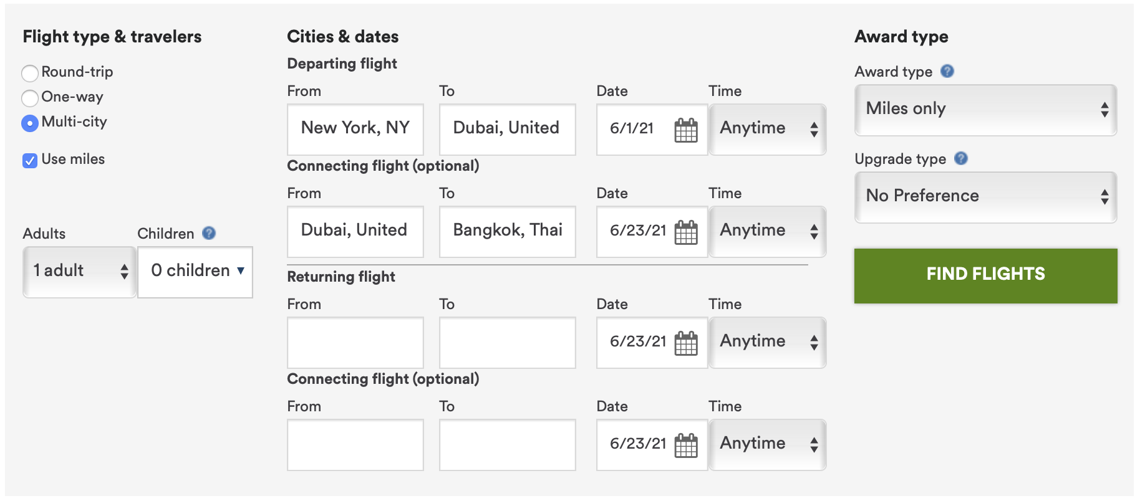Uncheck the Use miles checkbox

pyautogui.click(x=30, y=161)
